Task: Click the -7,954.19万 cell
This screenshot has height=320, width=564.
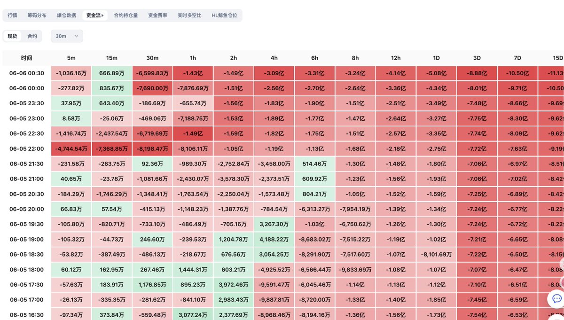Action: 355,209
